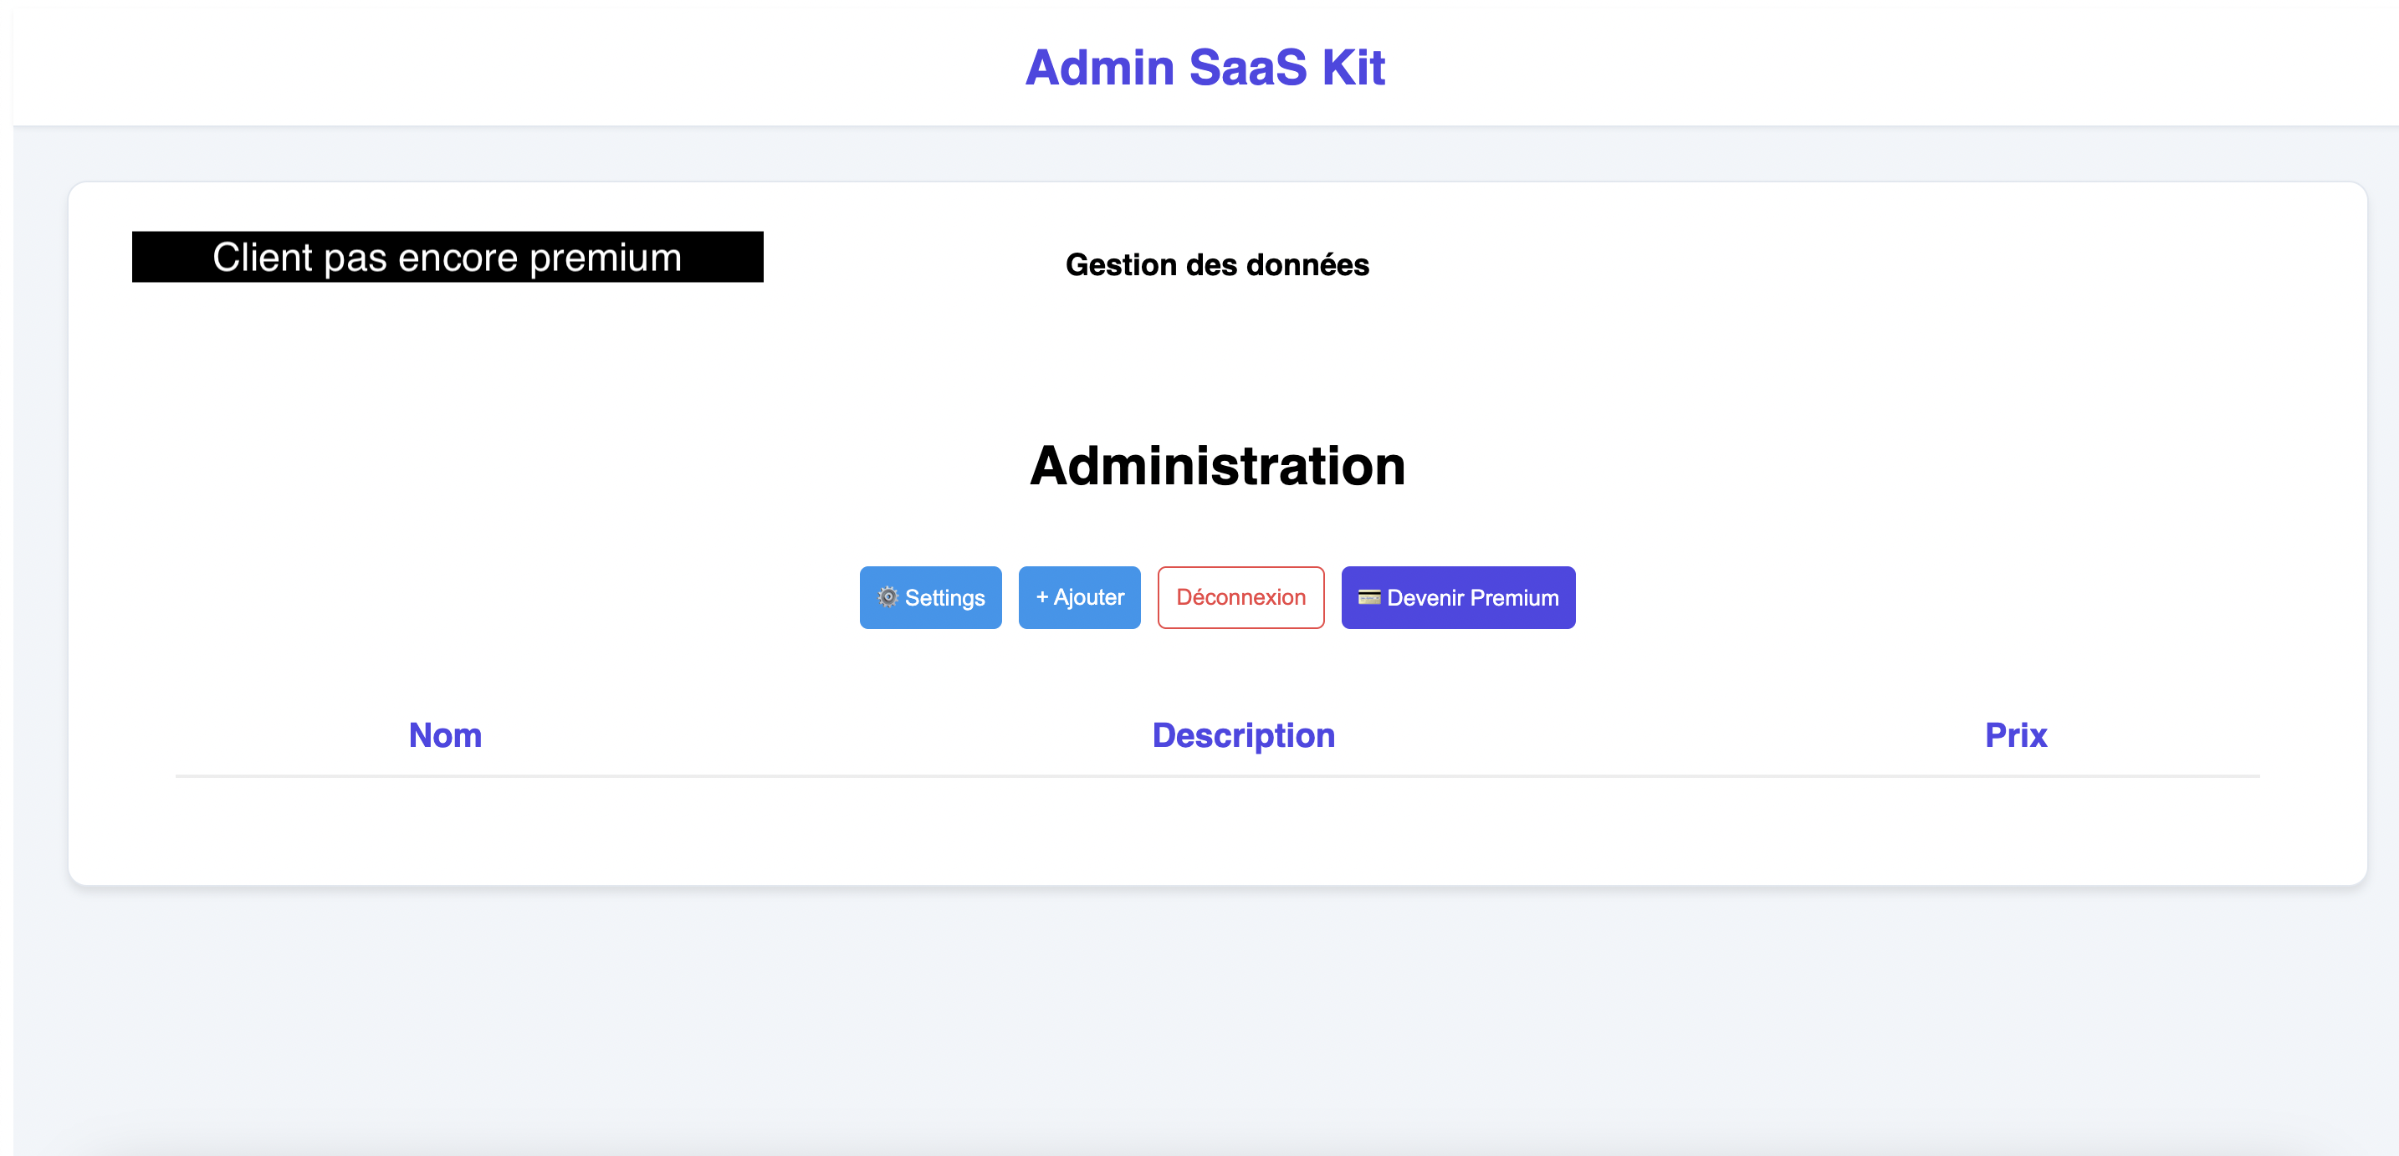Click the plus sign on Ajouter
2399x1156 pixels.
pos(1041,597)
